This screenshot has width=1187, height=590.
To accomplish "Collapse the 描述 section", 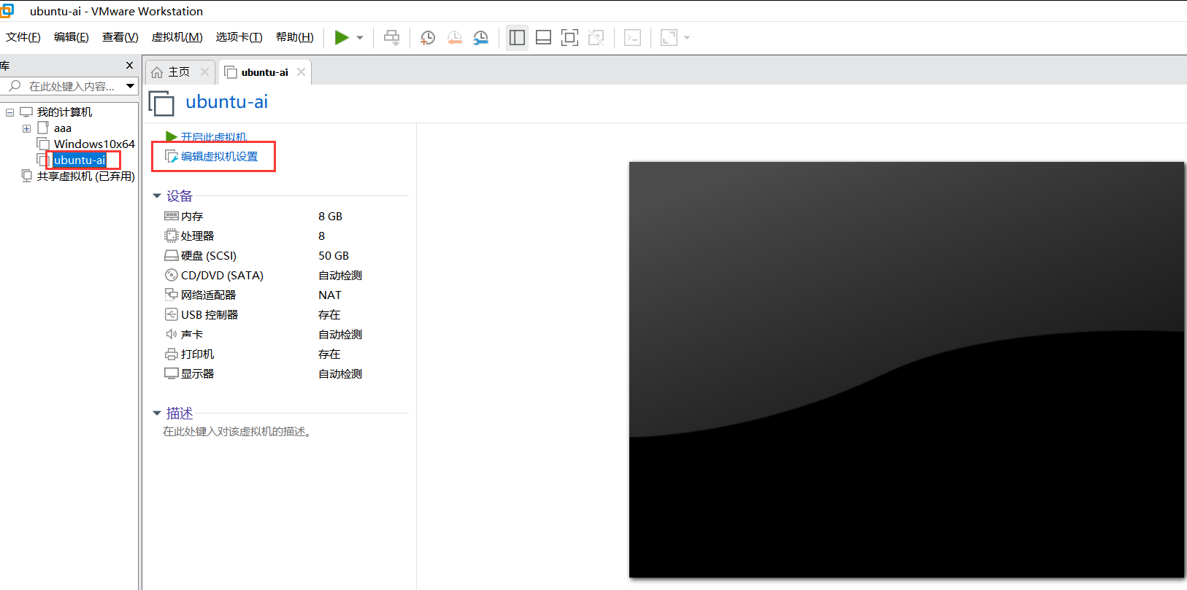I will tap(156, 414).
